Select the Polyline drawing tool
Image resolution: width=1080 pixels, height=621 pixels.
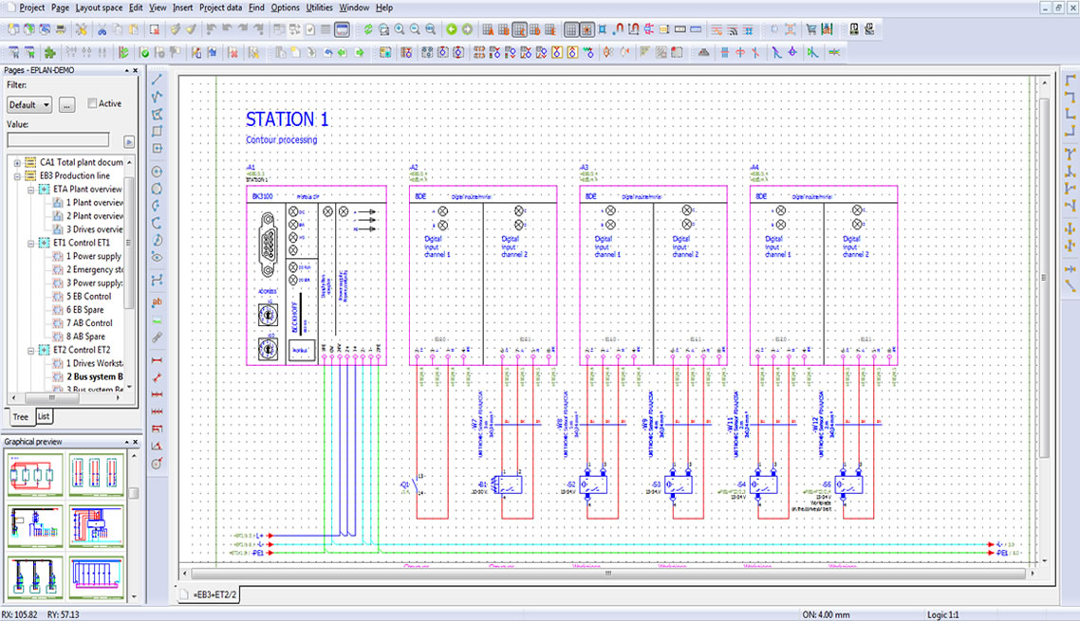[157, 97]
